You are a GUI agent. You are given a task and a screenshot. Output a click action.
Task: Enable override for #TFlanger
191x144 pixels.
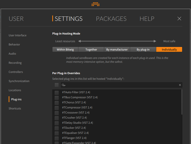click(x=57, y=138)
